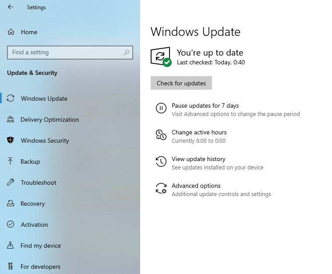Open View update history
Viewport: 332px width, 274px height.
pos(198,159)
